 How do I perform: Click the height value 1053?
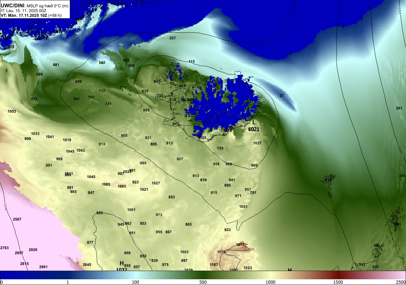click(x=12, y=111)
